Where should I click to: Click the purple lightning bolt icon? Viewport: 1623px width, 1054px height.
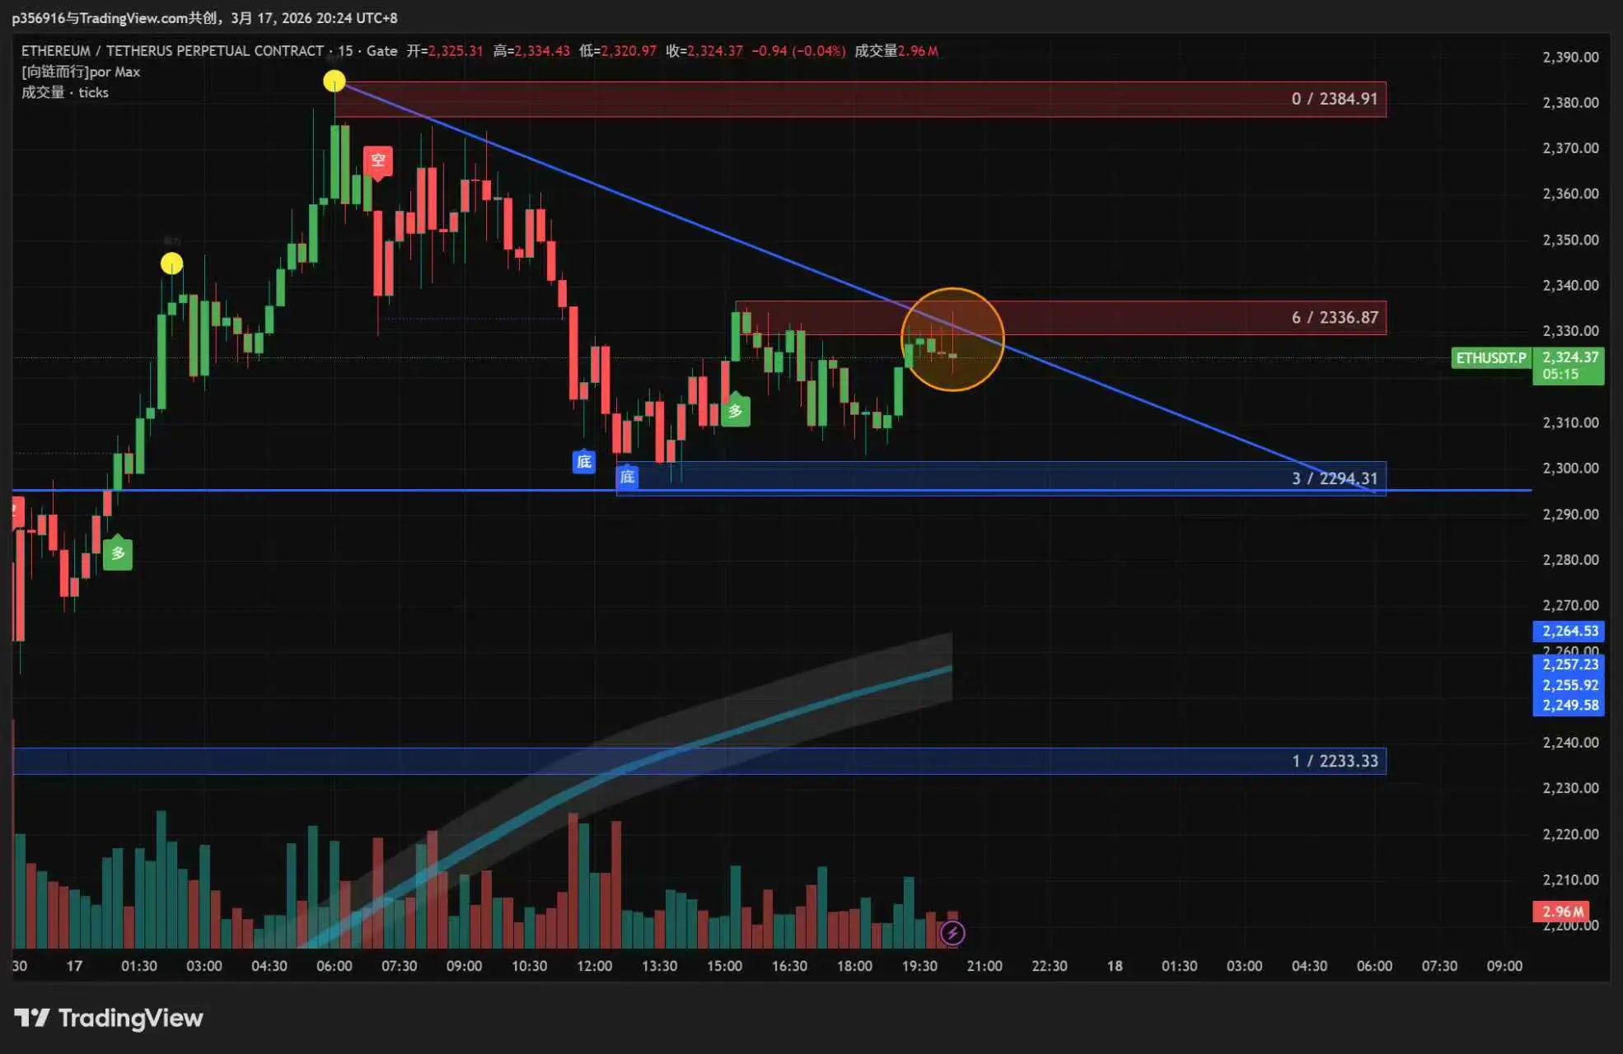952,933
